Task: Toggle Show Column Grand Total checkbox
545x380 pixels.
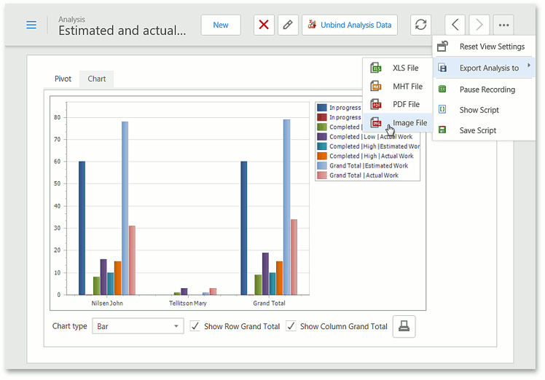Action: (291, 326)
